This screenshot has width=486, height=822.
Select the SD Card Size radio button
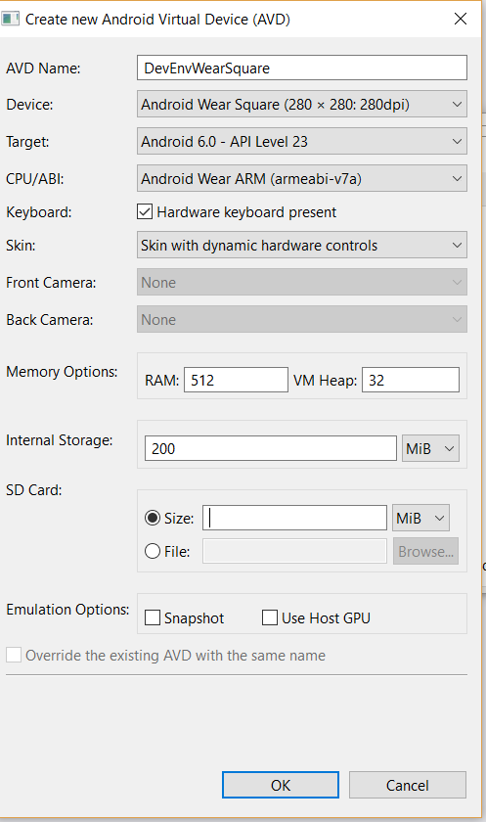(x=153, y=518)
